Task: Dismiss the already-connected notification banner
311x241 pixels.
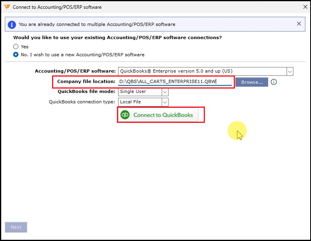Action: [x=299, y=24]
